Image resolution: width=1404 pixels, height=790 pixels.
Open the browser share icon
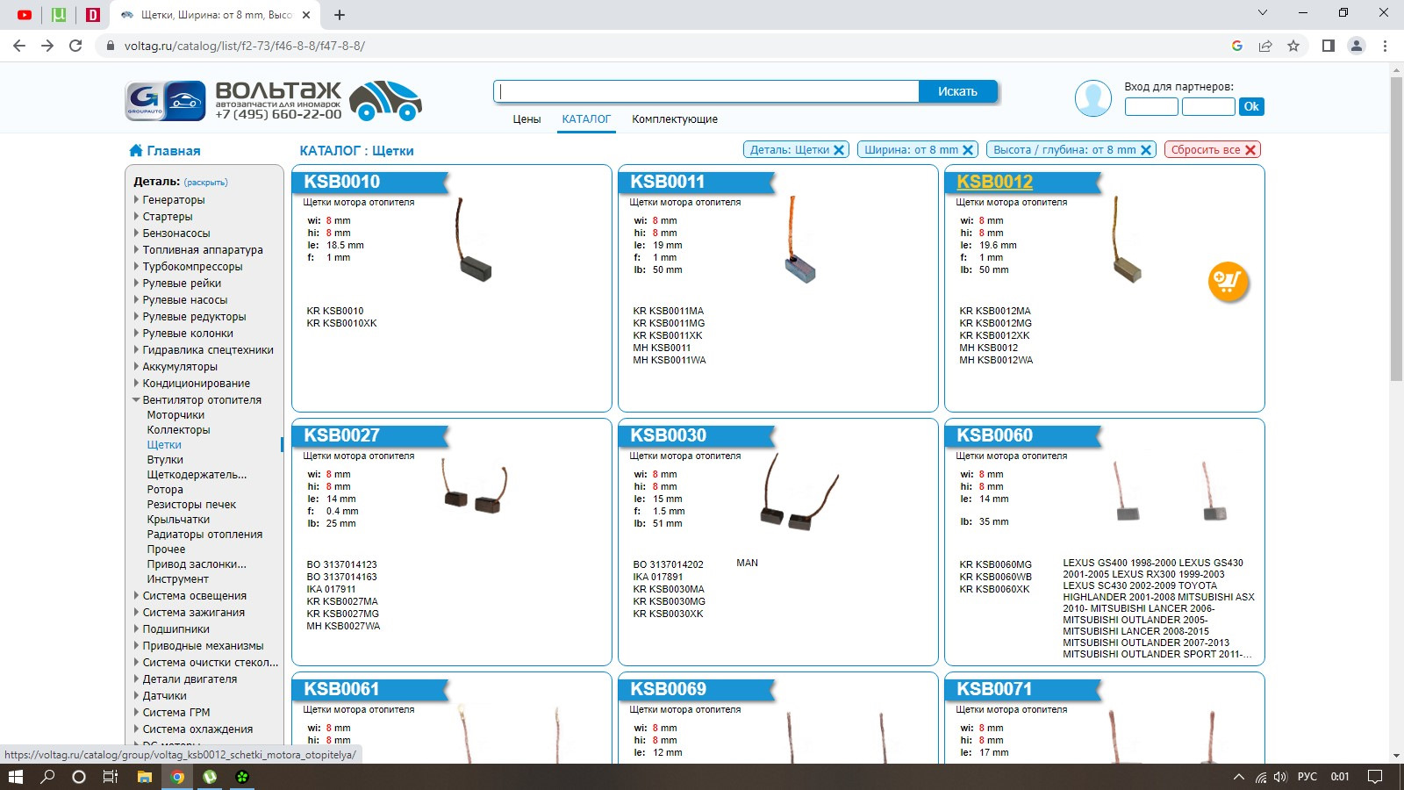[x=1265, y=46]
